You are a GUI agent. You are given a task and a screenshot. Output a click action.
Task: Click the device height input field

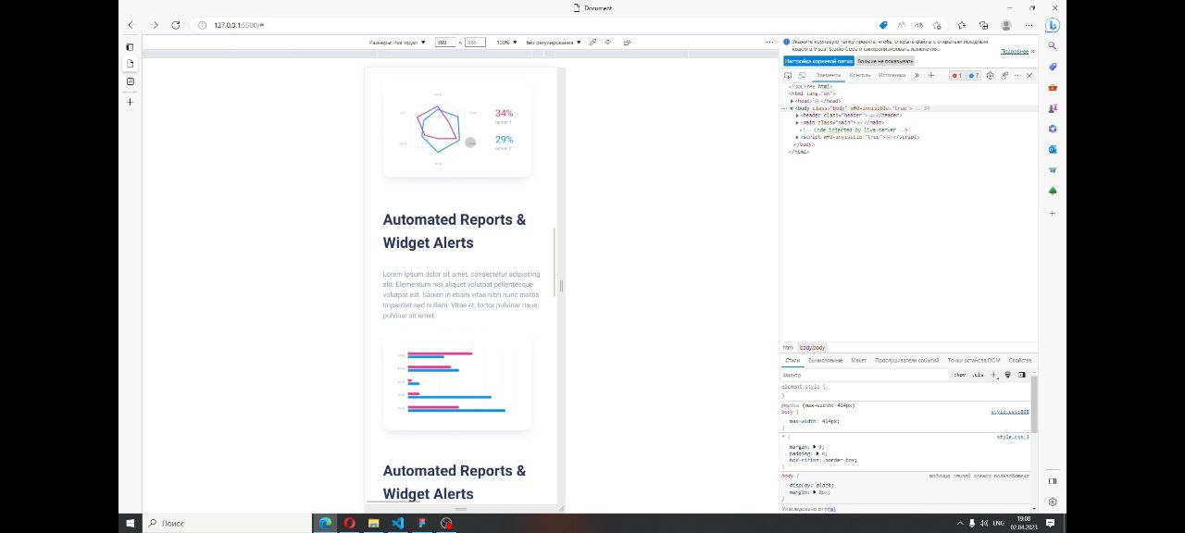click(x=475, y=42)
